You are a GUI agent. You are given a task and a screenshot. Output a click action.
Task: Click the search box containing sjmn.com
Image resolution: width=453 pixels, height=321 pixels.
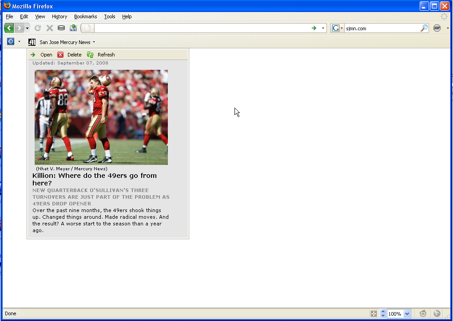pyautogui.click(x=382, y=28)
